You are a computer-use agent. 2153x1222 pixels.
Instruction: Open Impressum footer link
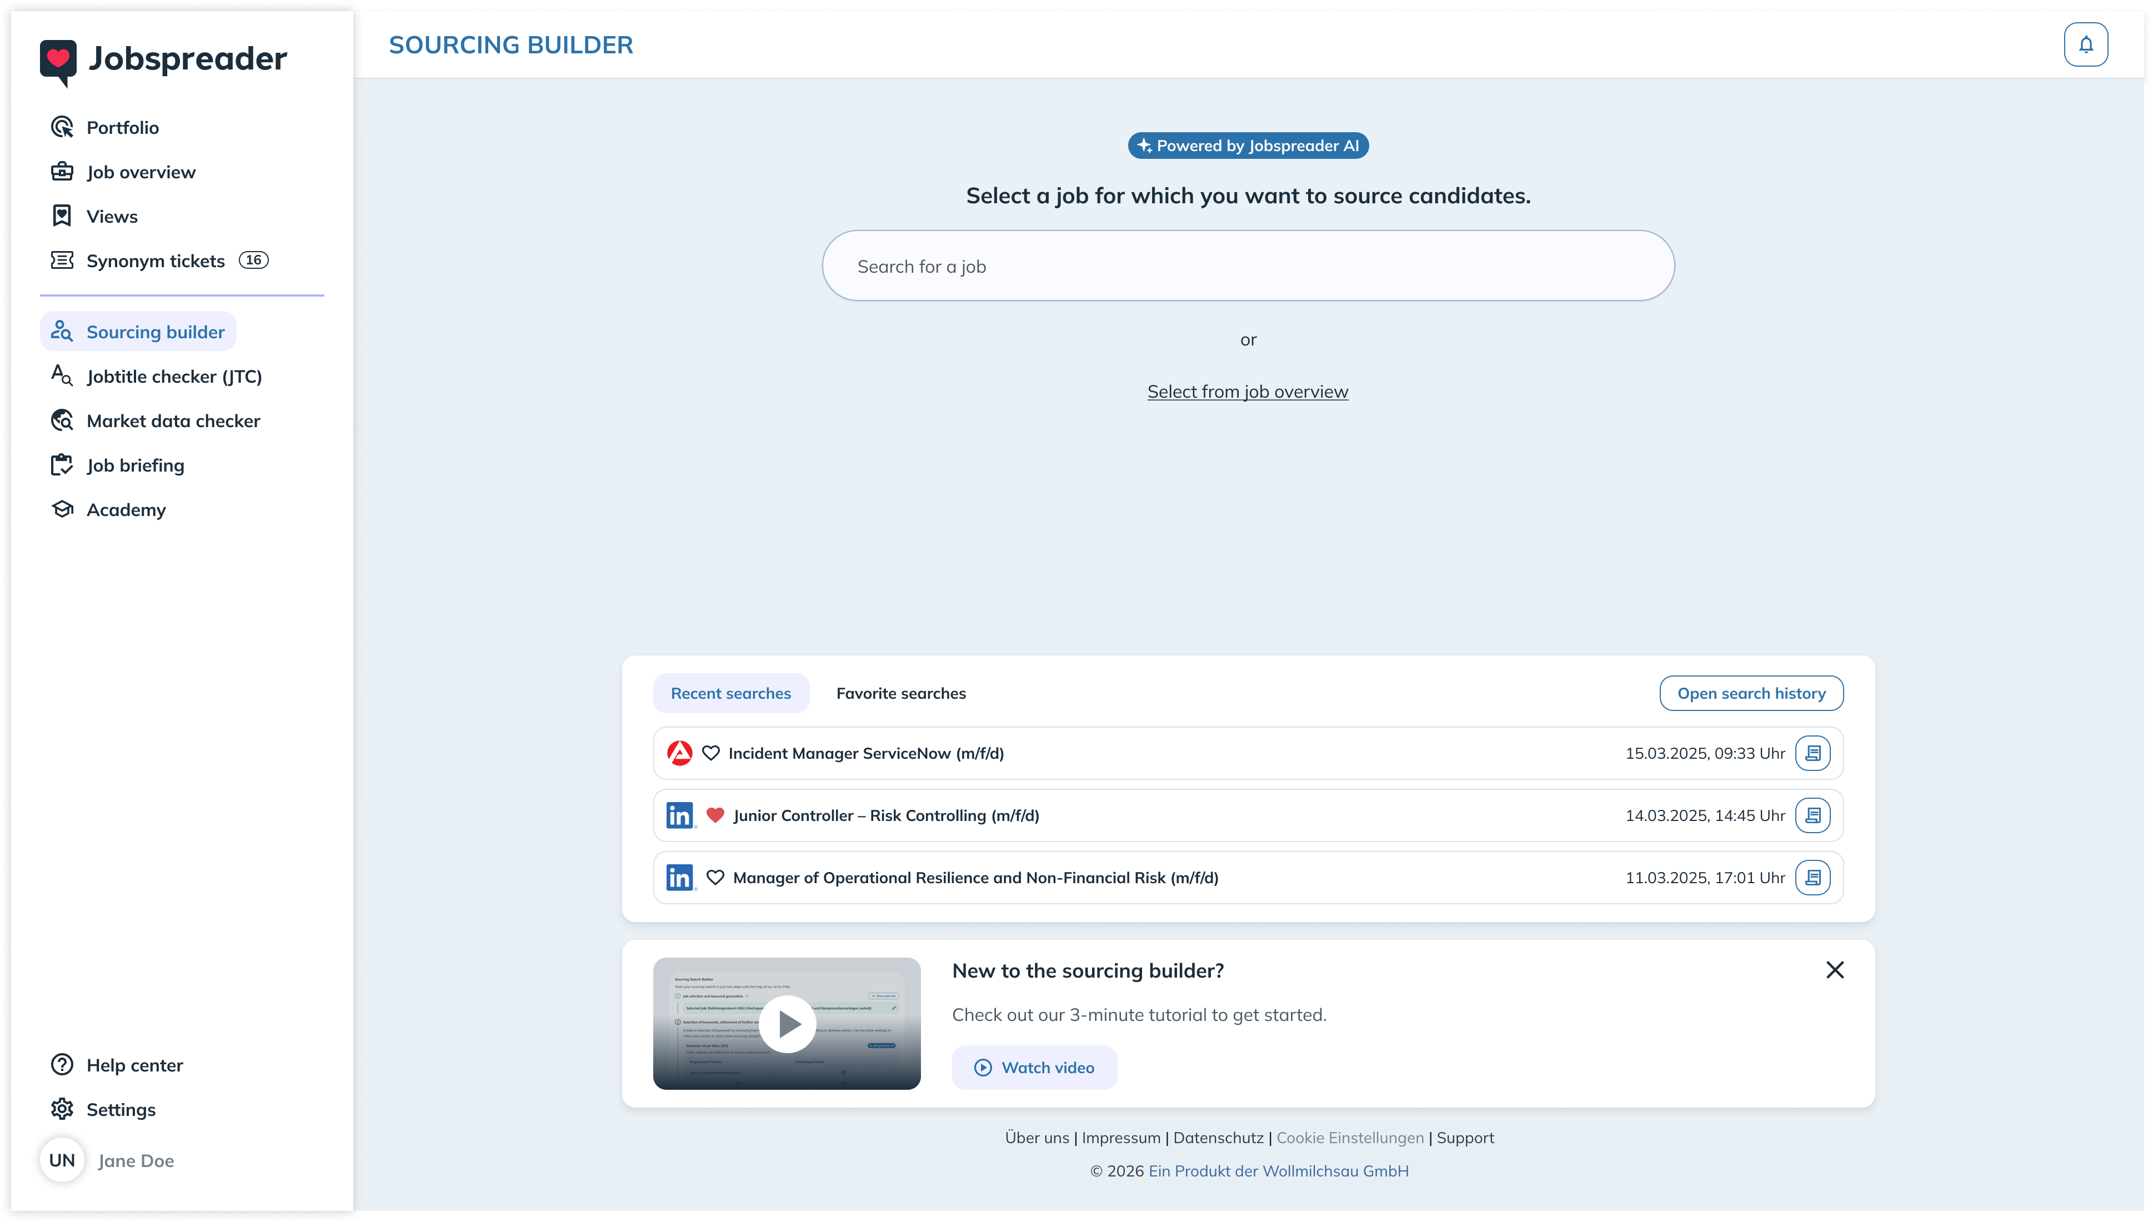click(1121, 1138)
